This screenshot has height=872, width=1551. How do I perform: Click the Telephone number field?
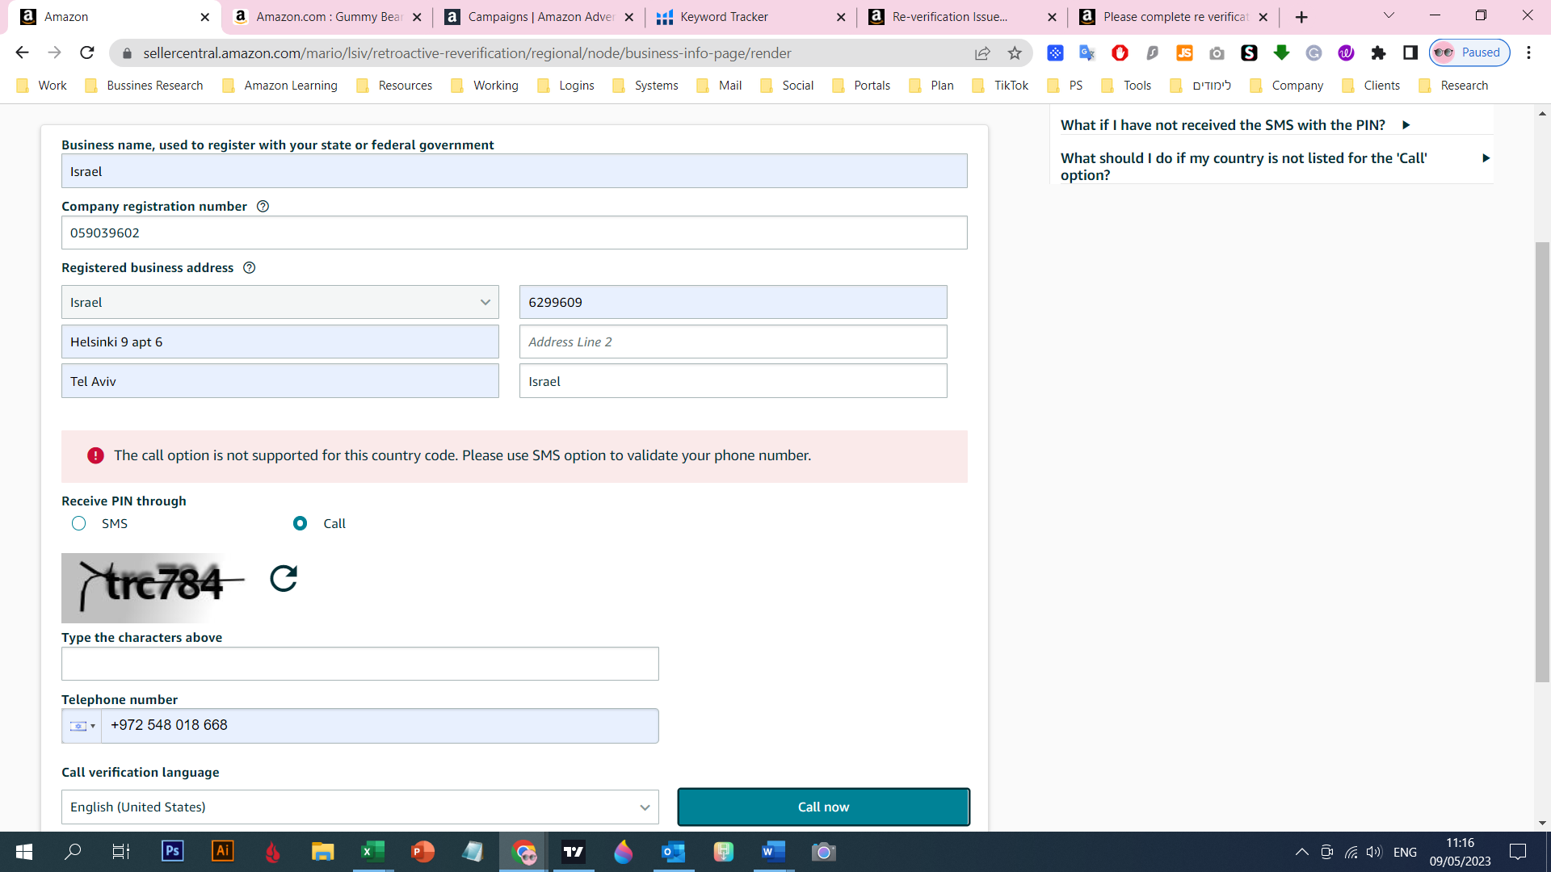tap(380, 726)
